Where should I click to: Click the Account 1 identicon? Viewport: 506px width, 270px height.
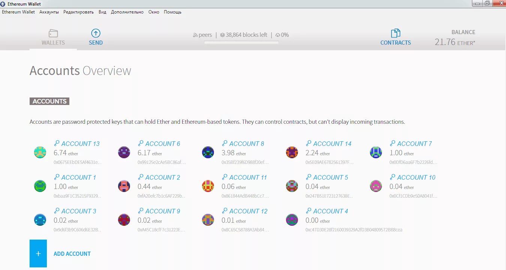click(x=40, y=186)
